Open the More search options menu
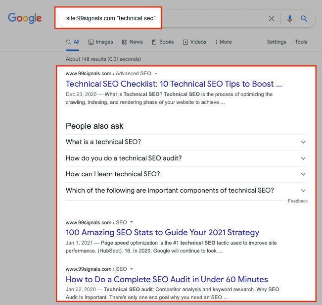322x305 pixels. click(224, 42)
